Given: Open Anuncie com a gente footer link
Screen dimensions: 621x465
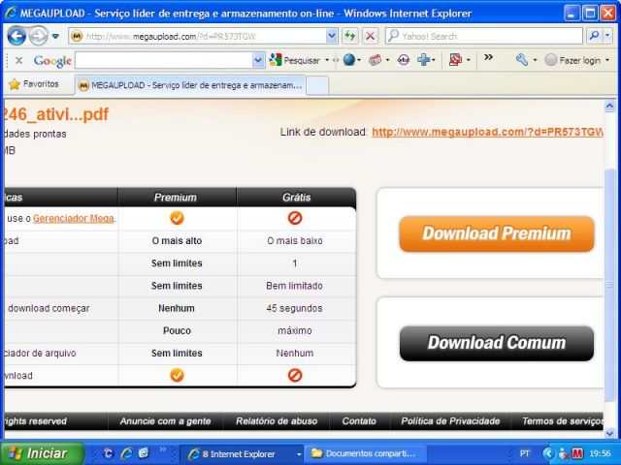Looking at the screenshot, I should click(165, 421).
